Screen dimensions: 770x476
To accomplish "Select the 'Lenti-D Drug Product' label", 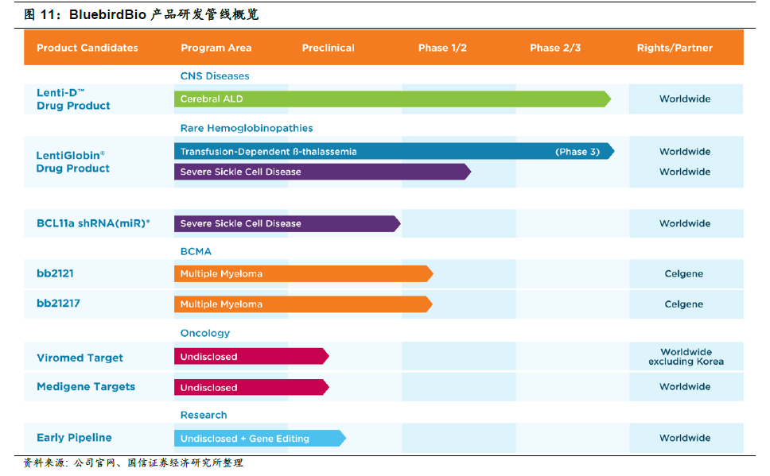I will 73,99.
